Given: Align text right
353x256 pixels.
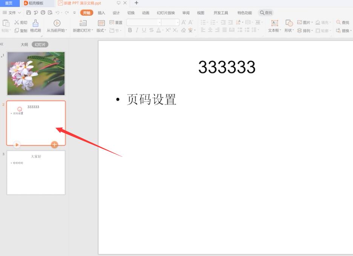Looking at the screenshot, I should click(x=217, y=30).
